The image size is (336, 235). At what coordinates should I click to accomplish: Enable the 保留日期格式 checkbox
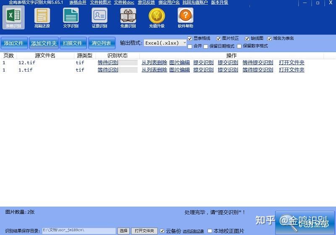[206, 46]
